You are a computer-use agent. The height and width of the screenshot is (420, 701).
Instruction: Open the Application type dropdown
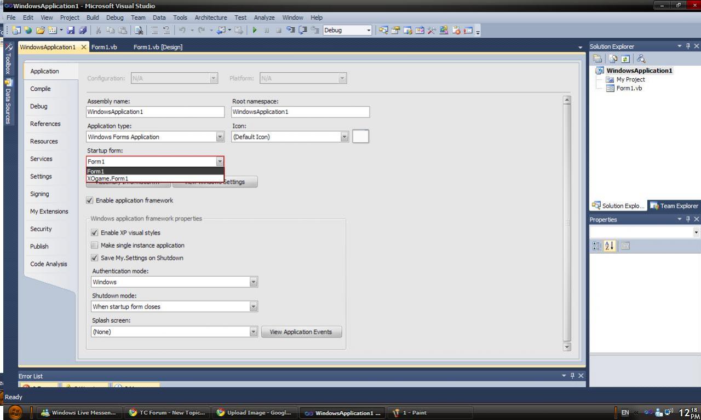coord(220,137)
